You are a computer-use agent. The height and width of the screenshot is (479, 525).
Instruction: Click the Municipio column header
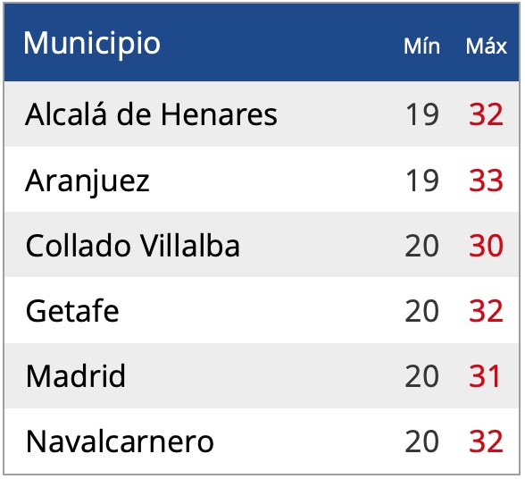click(92, 44)
